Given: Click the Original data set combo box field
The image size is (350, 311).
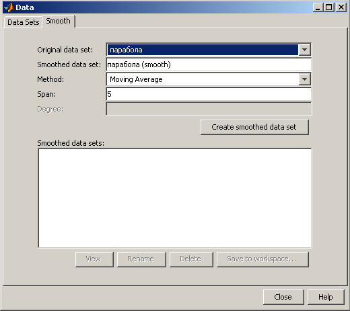Looking at the screenshot, I should click(x=209, y=50).
